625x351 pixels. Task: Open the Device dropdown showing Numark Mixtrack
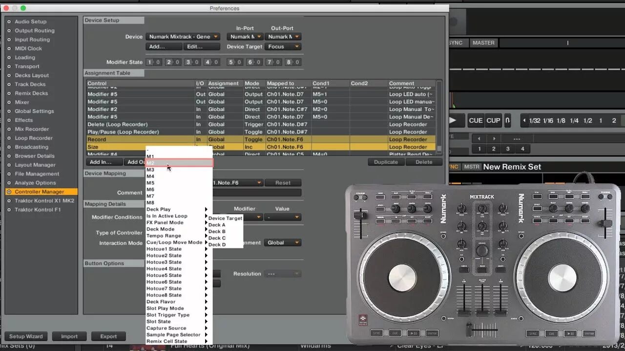click(x=183, y=36)
